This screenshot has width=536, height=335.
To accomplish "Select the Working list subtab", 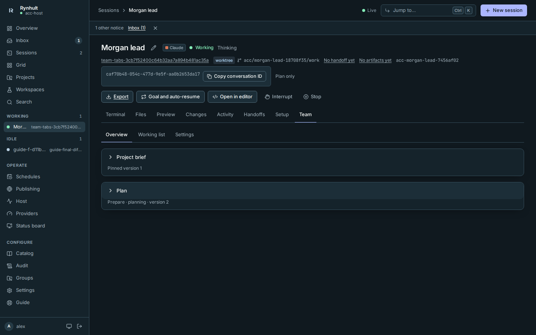I will (x=151, y=135).
